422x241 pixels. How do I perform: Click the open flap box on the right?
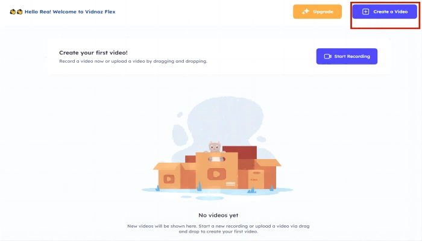268,174
